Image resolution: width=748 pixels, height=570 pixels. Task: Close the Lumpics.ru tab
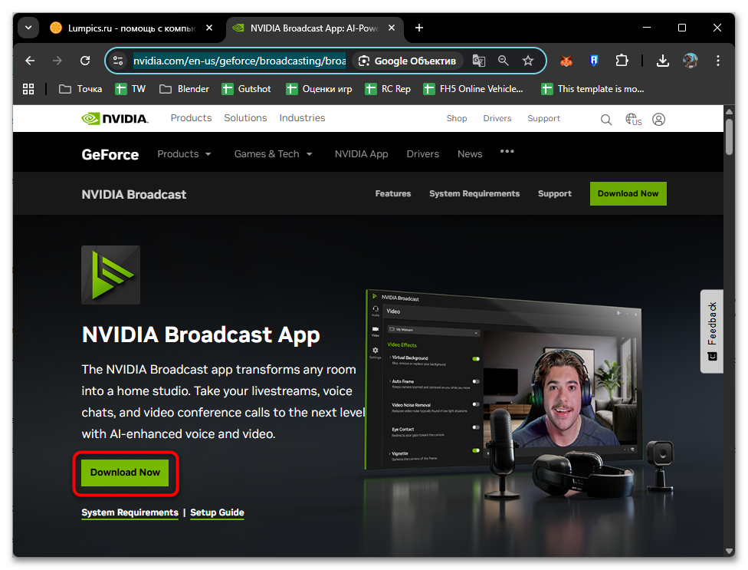click(x=209, y=28)
